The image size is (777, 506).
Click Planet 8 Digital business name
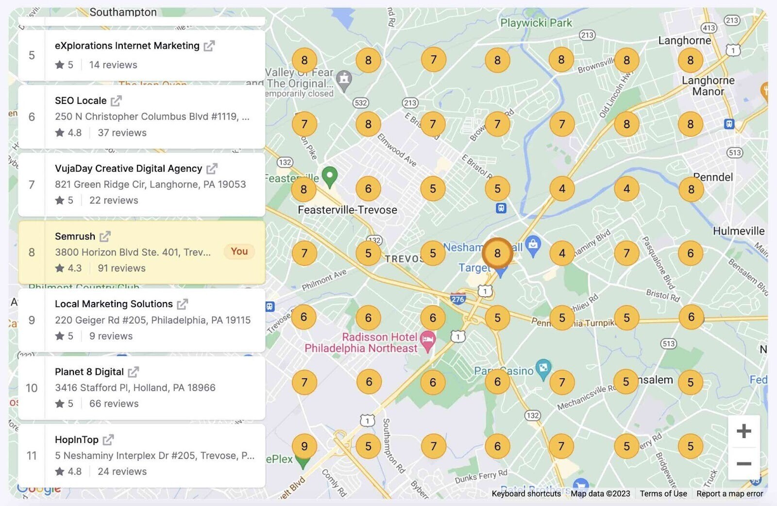coord(89,372)
